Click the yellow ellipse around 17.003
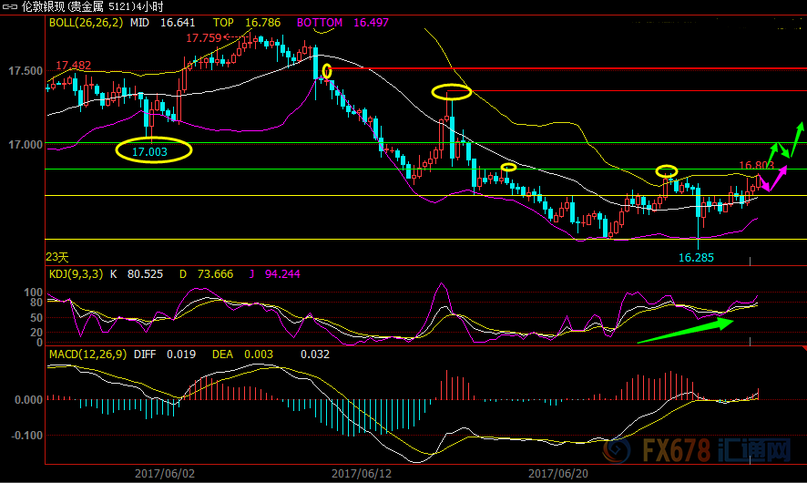 pos(153,151)
